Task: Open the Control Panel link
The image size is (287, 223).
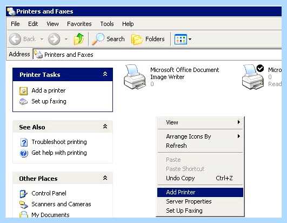Action: pyautogui.click(x=49, y=193)
